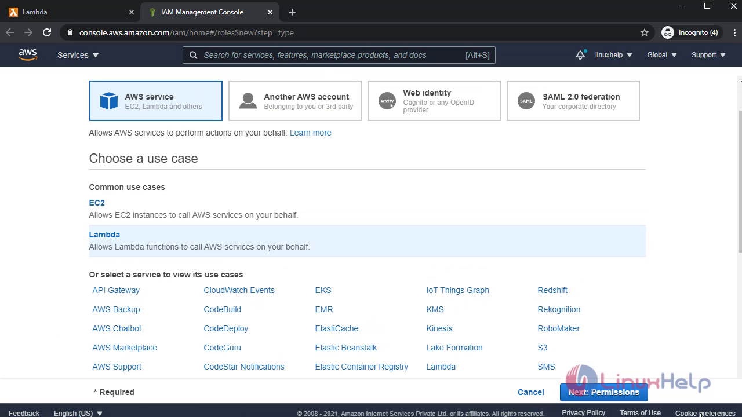Expand the Services dropdown
This screenshot has width=742, height=417.
[78, 55]
